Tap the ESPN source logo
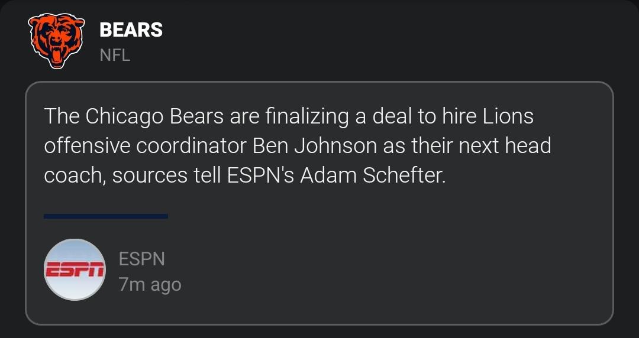Image resolution: width=639 pixels, height=338 pixels. pos(75,269)
